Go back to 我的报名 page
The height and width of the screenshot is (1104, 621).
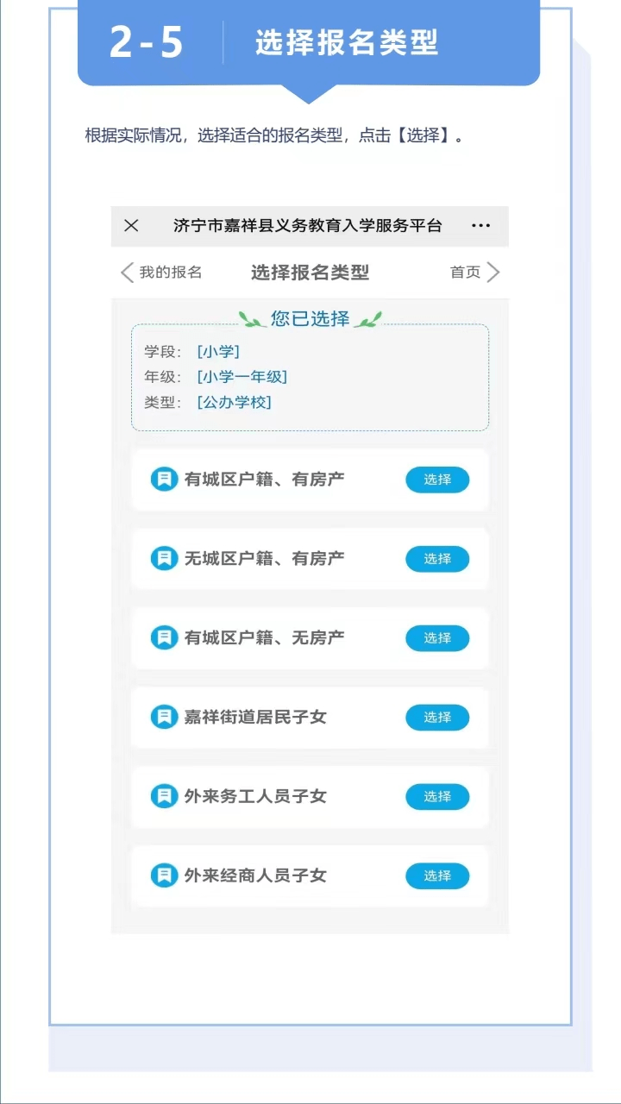point(162,273)
